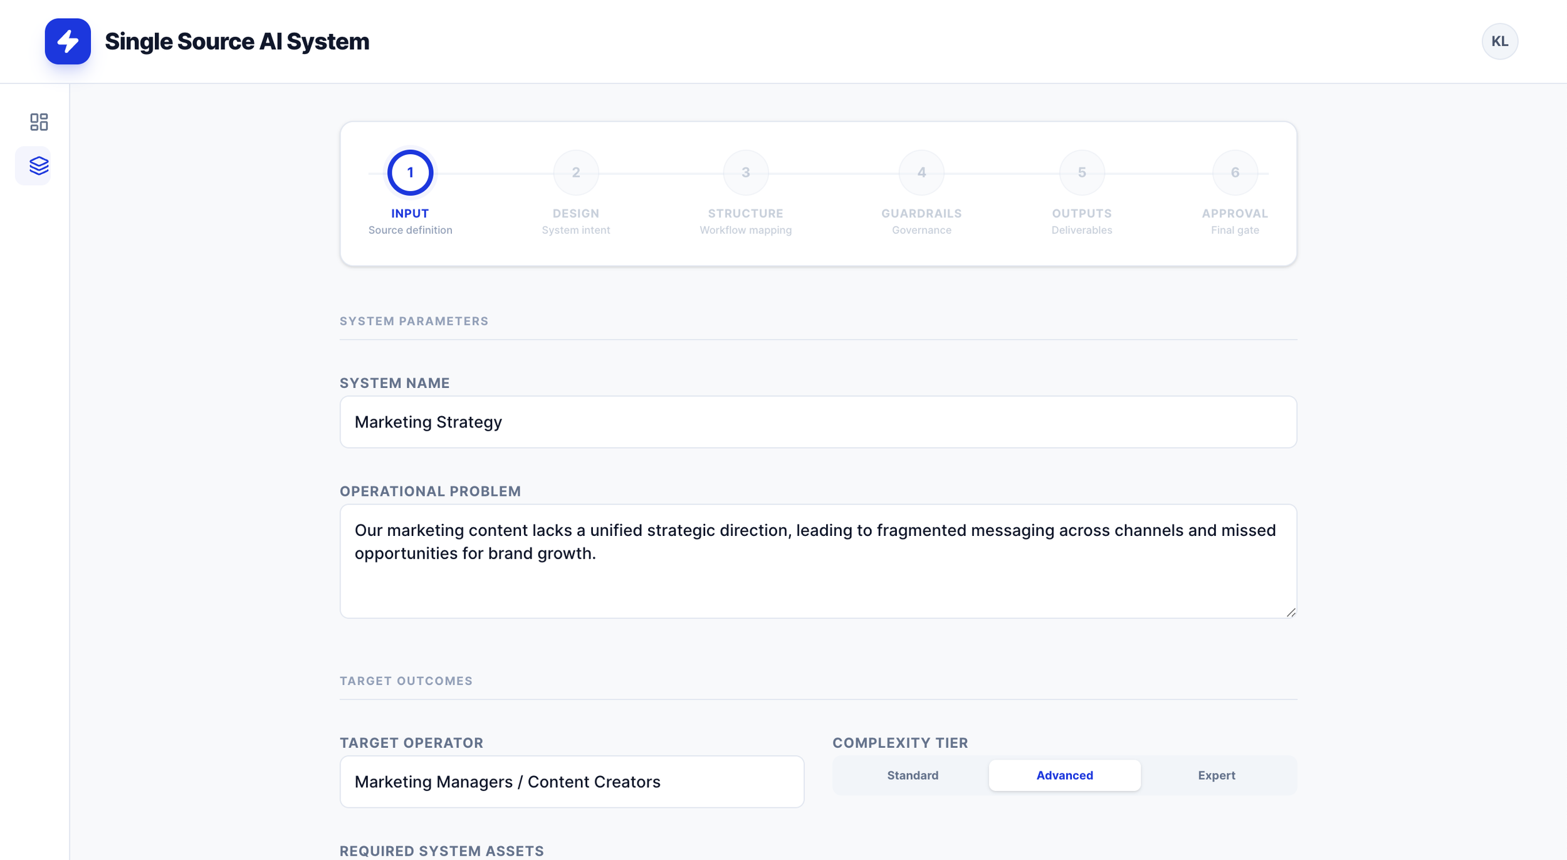Viewport: 1567px width, 860px height.
Task: Select the layers stack icon in sidebar
Action: coord(39,165)
